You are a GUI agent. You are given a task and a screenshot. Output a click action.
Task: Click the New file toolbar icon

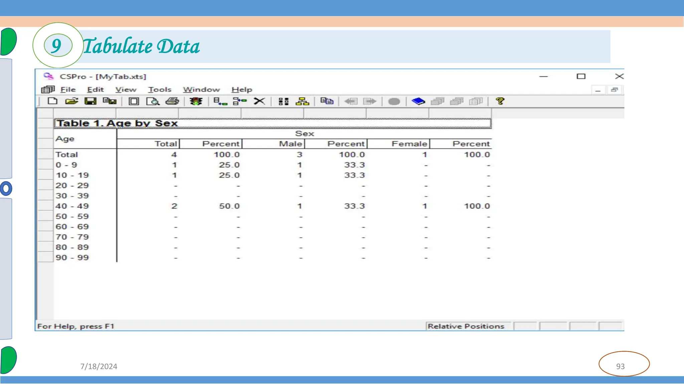52,101
